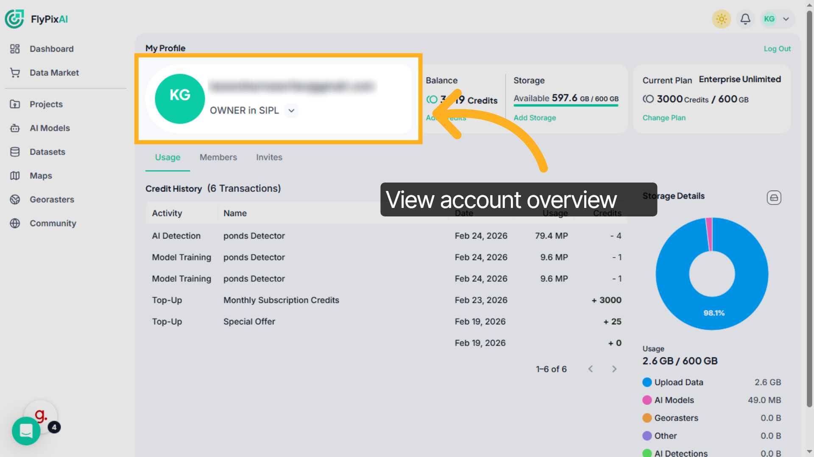Switch to the Invites tab
This screenshot has width=814, height=457.
[x=269, y=157]
